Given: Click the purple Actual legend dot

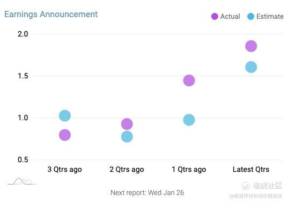Looking at the screenshot, I should pyautogui.click(x=215, y=16).
